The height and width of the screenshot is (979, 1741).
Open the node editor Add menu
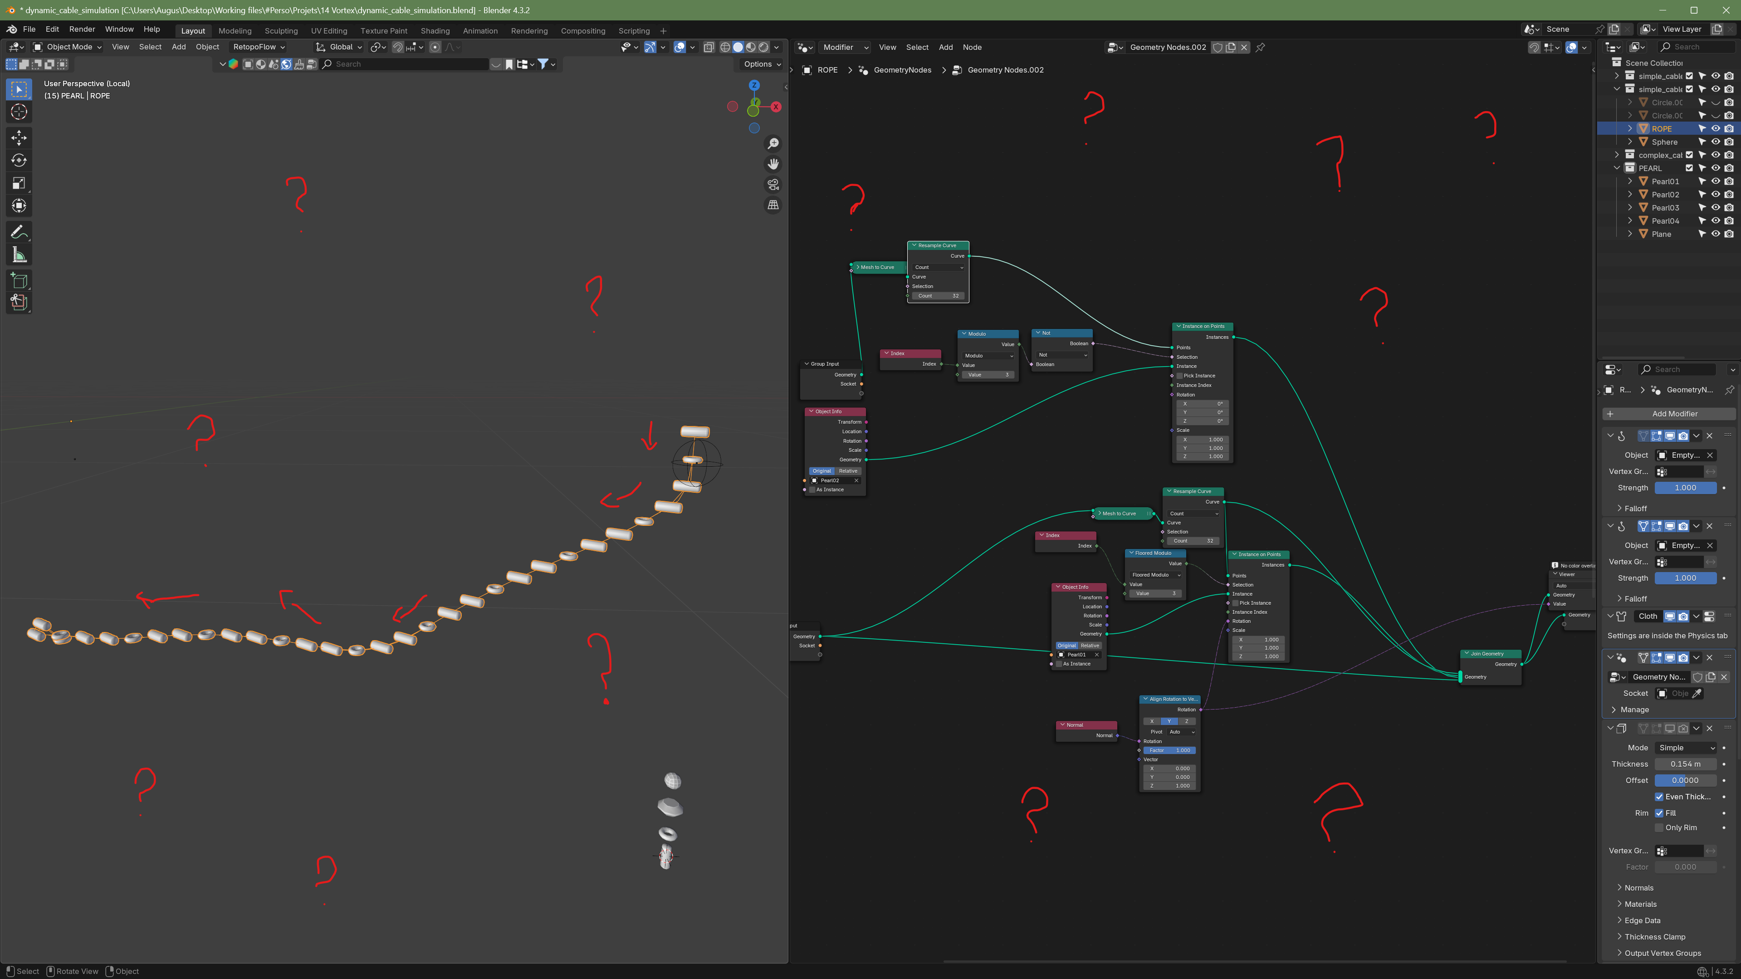coord(945,47)
